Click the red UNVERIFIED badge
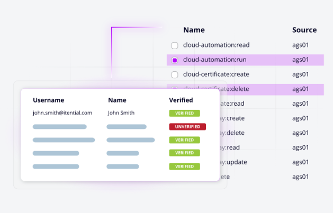333x213 pixels. coord(187,127)
